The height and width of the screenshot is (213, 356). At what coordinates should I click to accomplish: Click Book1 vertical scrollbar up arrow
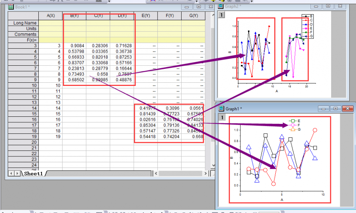pyautogui.click(x=213, y=15)
